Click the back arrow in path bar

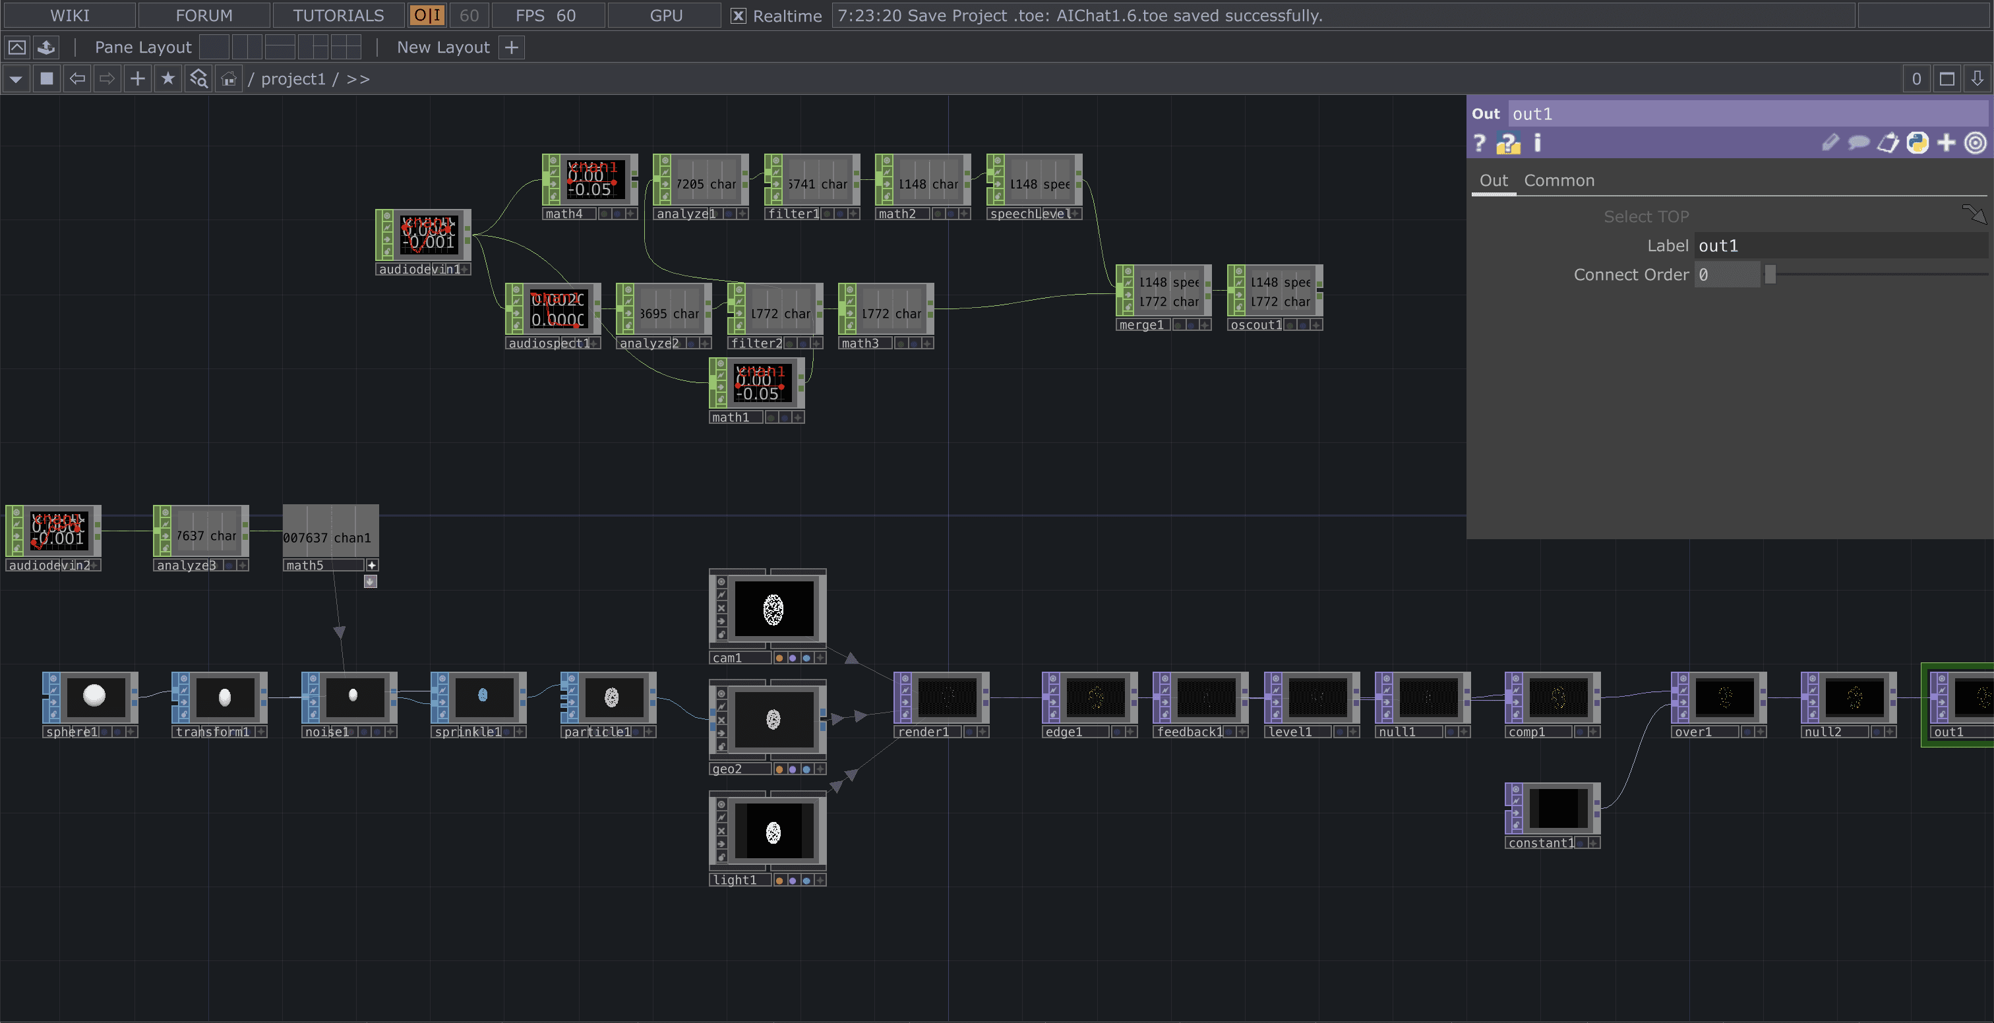[77, 79]
